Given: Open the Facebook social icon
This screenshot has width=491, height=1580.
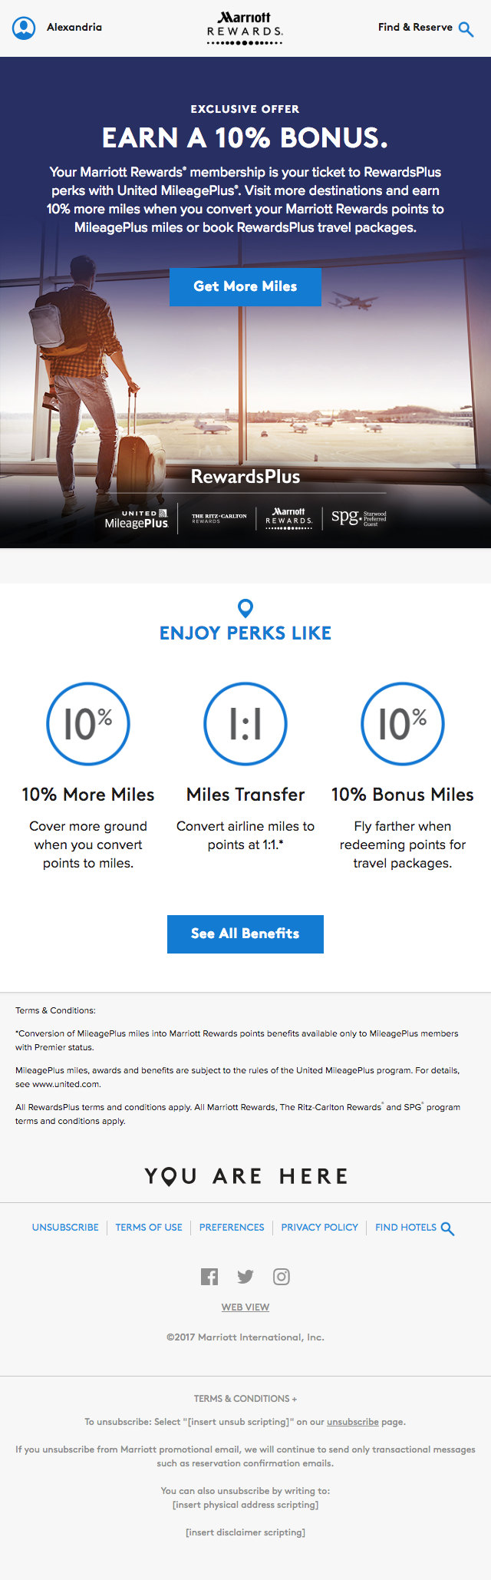Looking at the screenshot, I should coord(209,1277).
